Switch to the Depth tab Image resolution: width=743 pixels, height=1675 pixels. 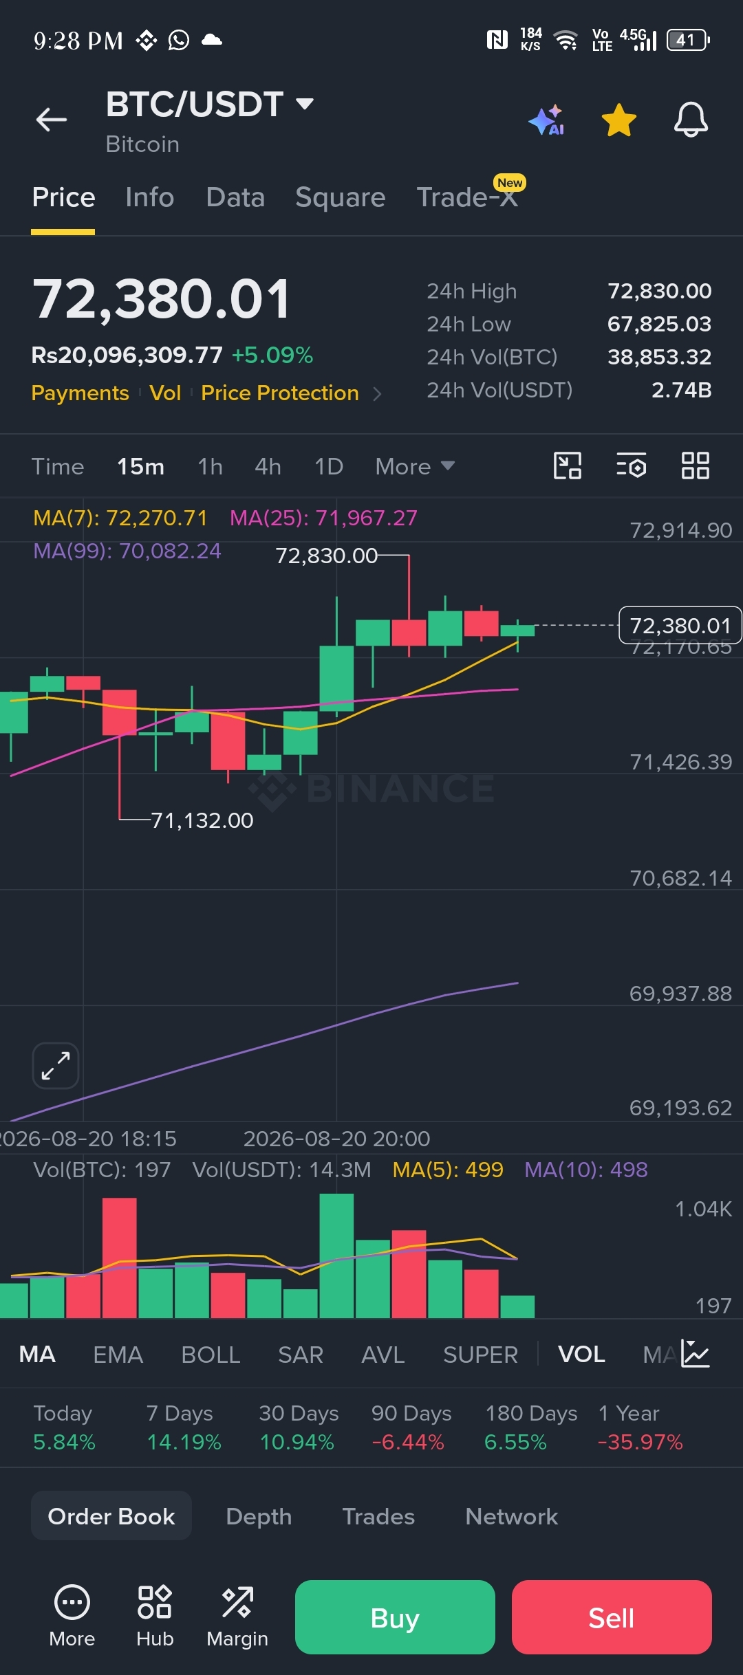pos(259,1516)
